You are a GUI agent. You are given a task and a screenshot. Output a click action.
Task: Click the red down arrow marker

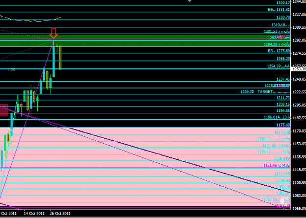pos(53,33)
